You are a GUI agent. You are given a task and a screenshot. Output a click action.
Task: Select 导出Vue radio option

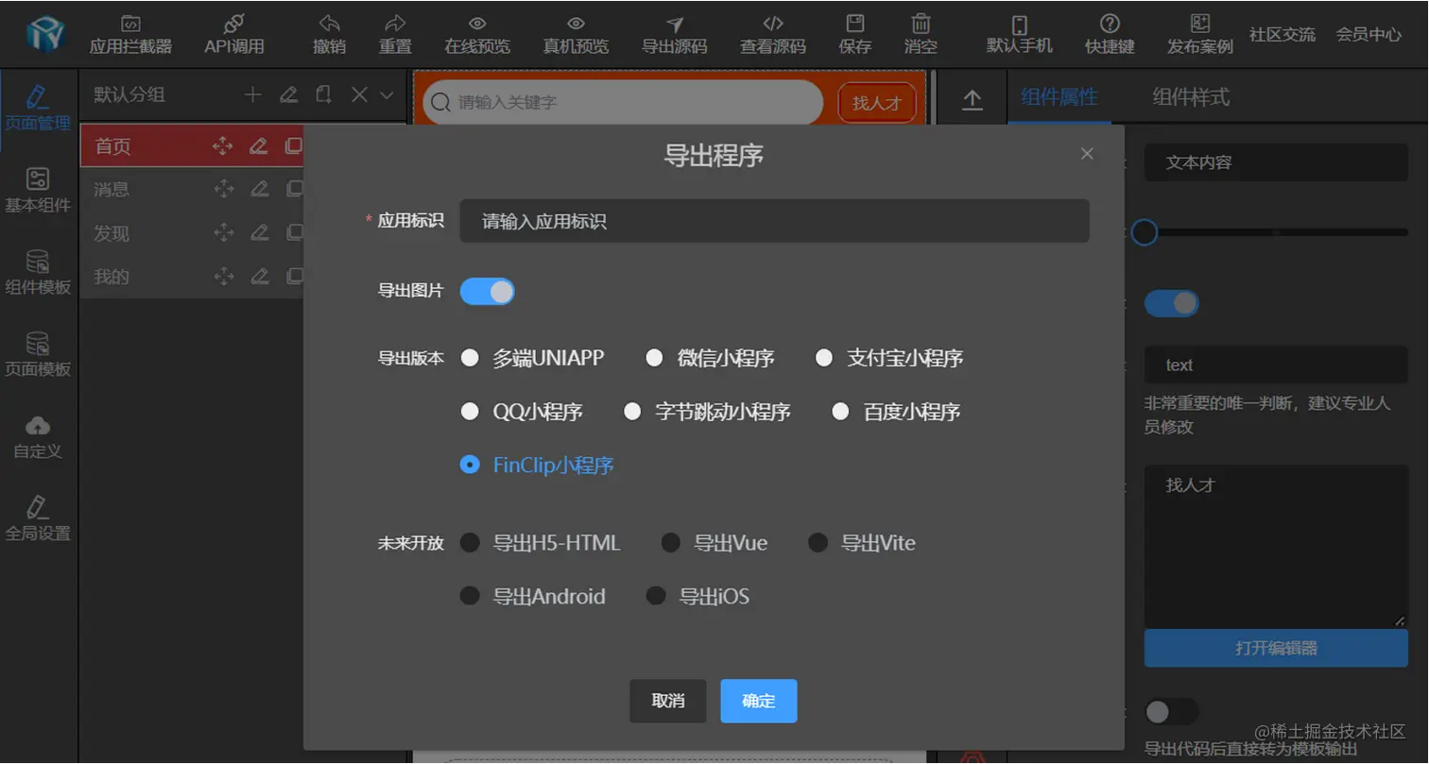(x=714, y=543)
